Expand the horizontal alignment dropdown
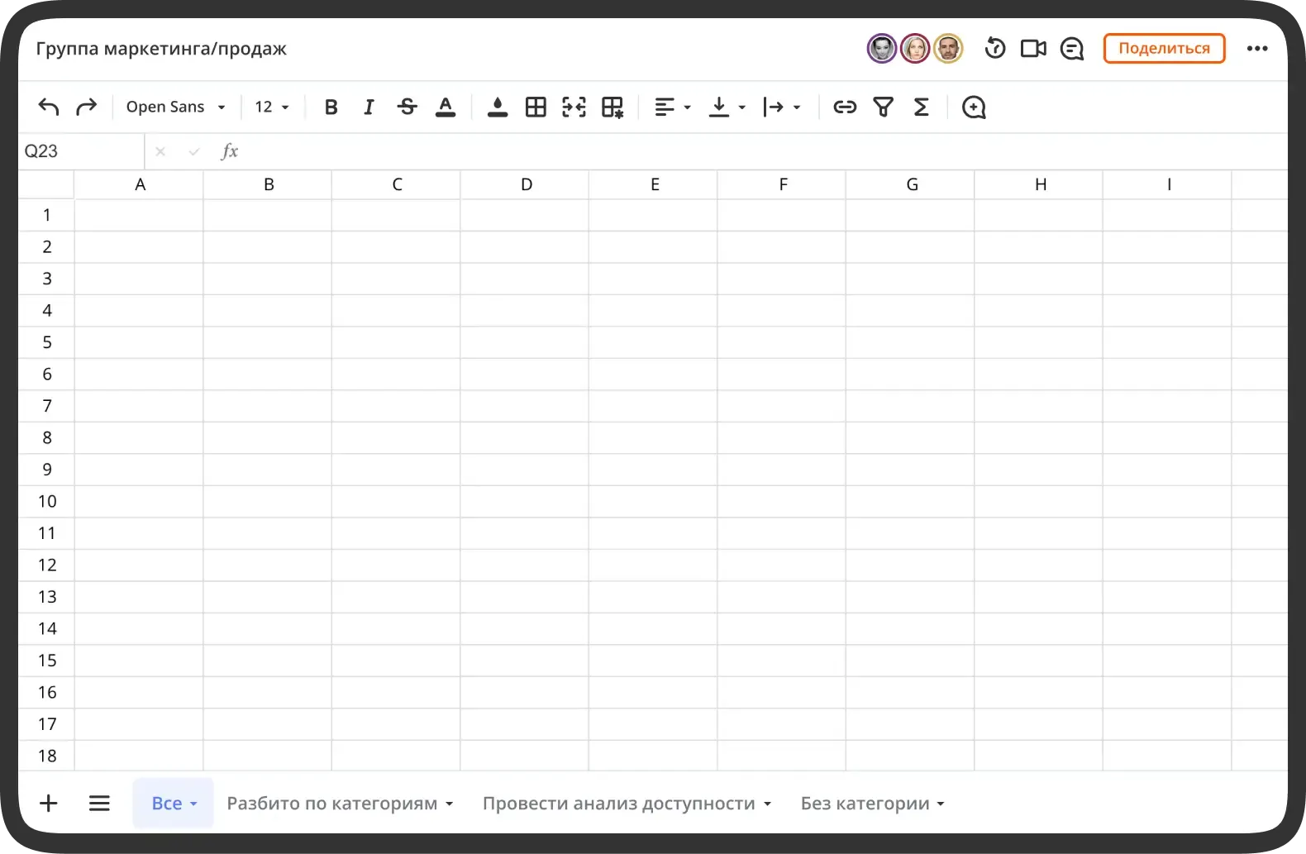 (x=673, y=107)
